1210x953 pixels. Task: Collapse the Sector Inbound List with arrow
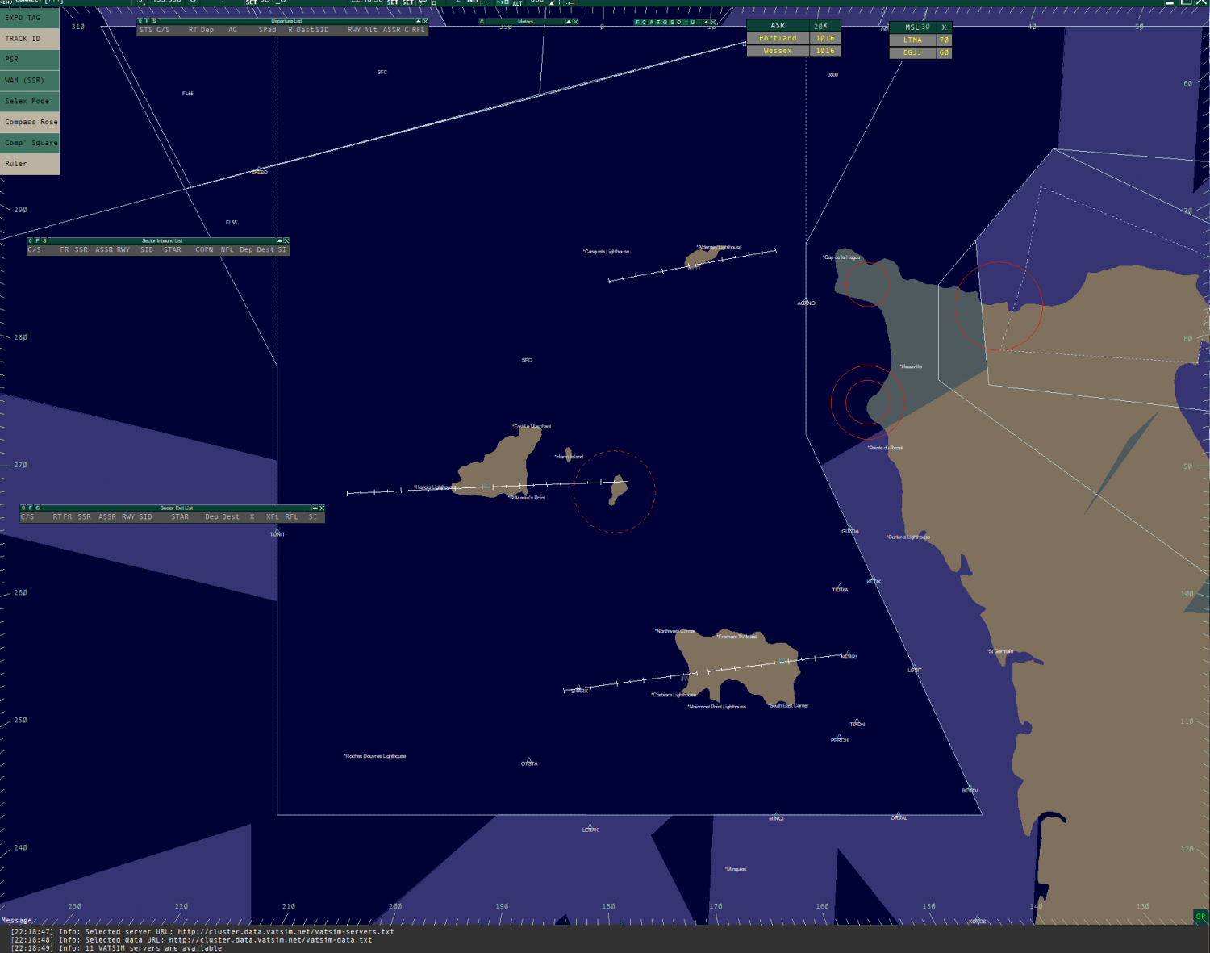coord(279,240)
